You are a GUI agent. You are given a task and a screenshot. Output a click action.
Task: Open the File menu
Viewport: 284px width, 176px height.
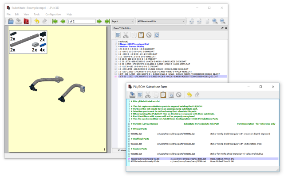[x=8, y=14]
